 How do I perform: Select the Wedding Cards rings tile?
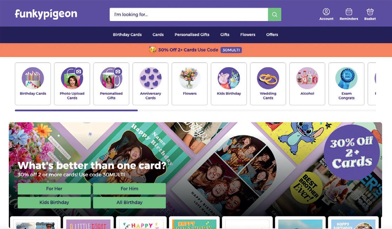(268, 84)
